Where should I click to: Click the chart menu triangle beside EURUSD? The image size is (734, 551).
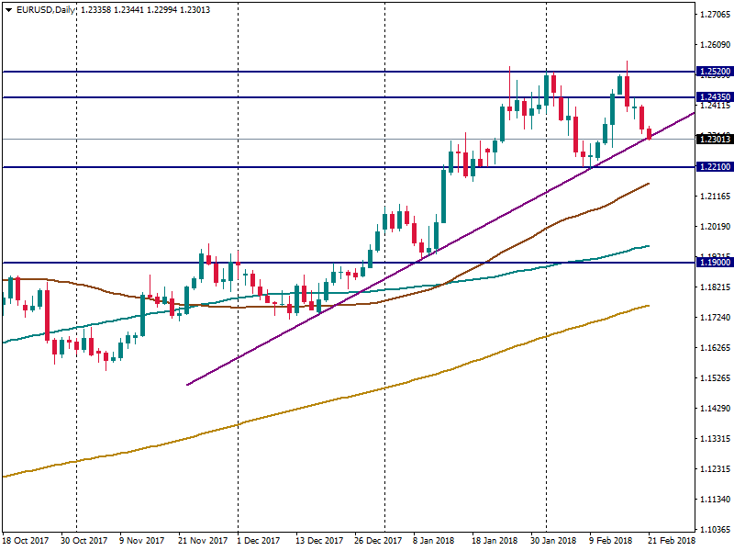(x=8, y=9)
